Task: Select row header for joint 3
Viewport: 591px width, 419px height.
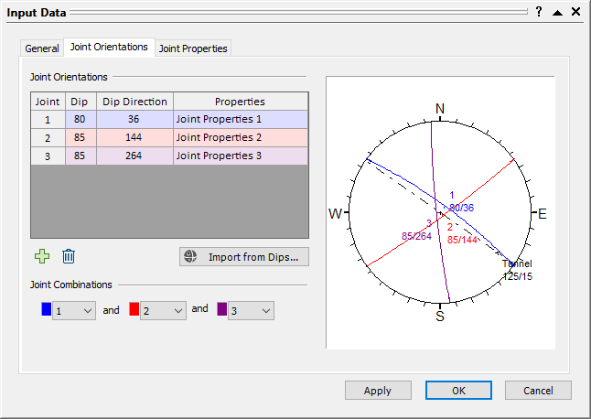Action: (x=48, y=156)
